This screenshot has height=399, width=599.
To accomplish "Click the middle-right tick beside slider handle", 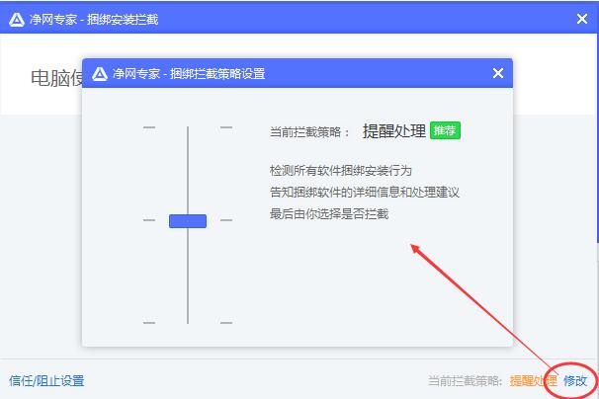I will (225, 220).
